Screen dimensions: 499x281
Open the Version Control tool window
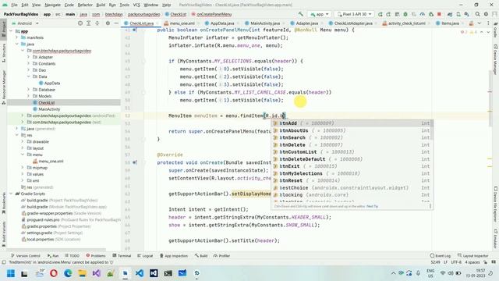pos(26,256)
